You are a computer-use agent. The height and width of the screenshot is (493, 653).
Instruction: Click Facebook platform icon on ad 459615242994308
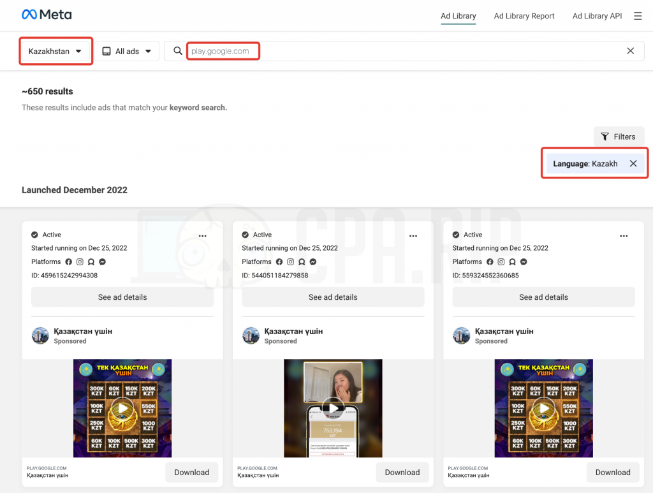pyautogui.click(x=69, y=261)
